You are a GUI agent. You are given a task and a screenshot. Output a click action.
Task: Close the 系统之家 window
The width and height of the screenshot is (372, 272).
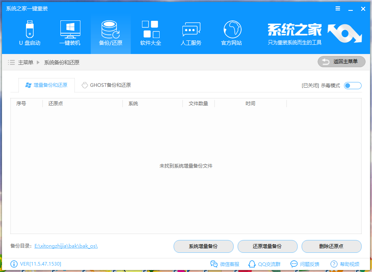coord(363,9)
